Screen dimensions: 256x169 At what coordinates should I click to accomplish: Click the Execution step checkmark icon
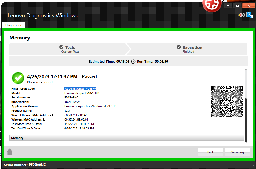click(x=179, y=47)
